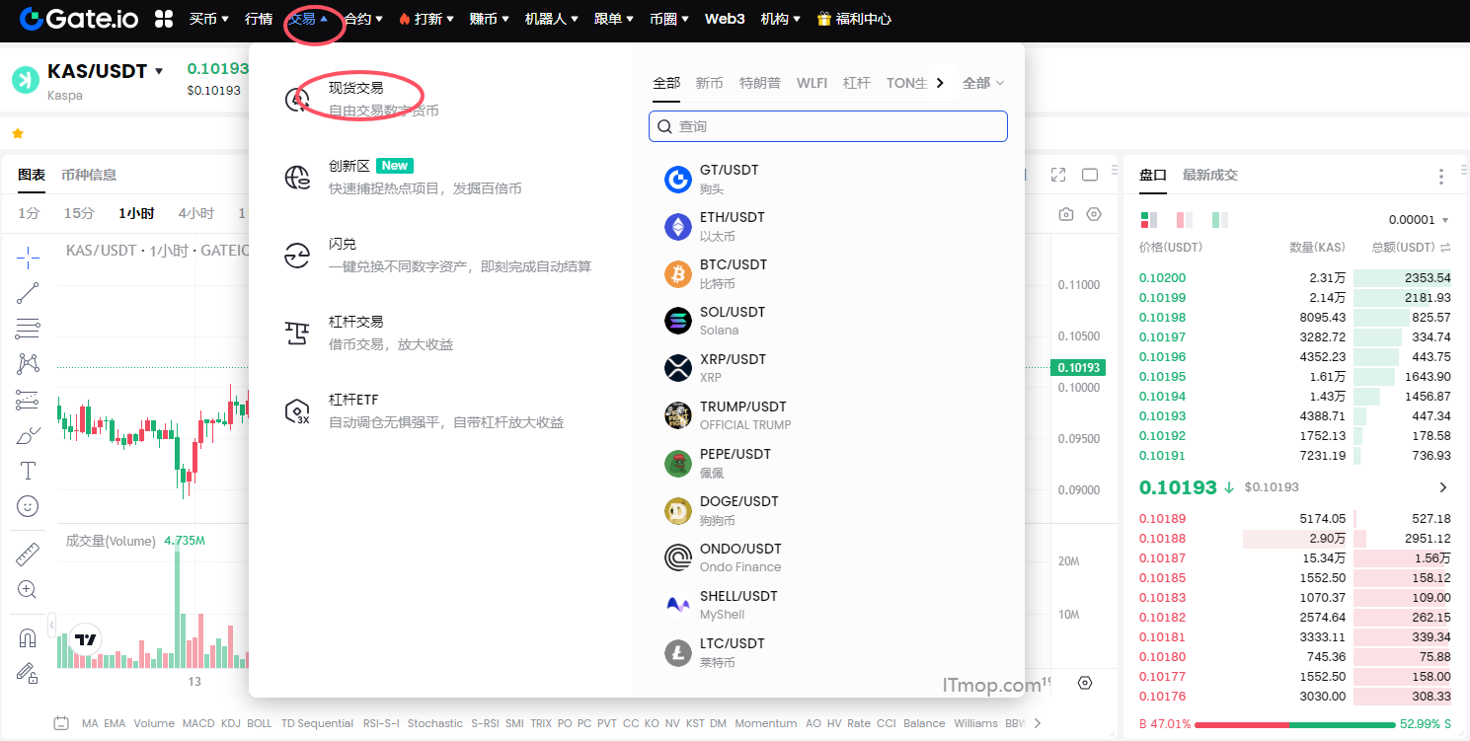
Task: Select the horizontal lines Fibonacci tool
Action: point(28,329)
